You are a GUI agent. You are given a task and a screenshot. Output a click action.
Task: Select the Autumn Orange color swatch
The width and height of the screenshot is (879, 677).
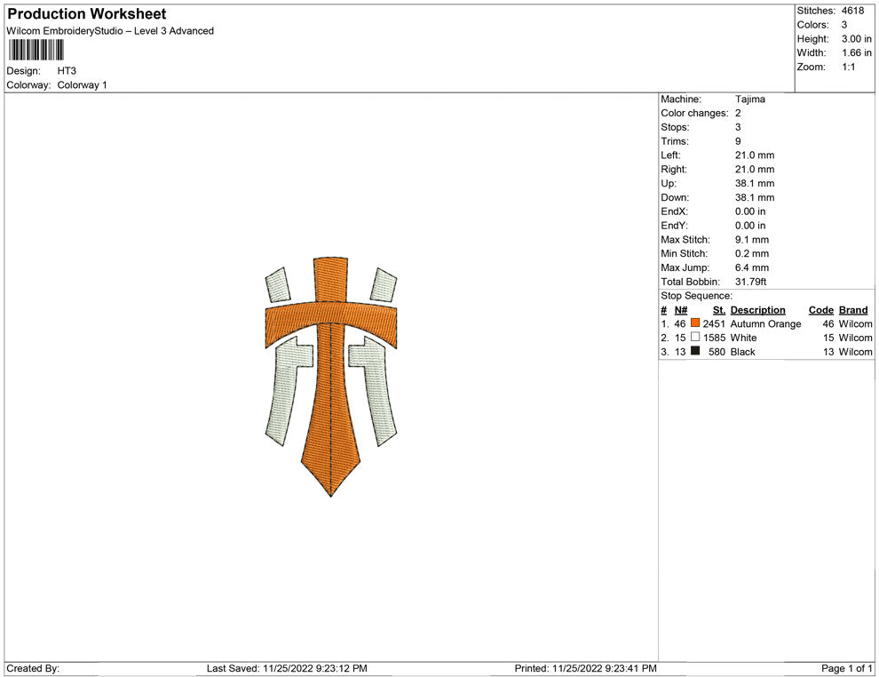pyautogui.click(x=695, y=324)
